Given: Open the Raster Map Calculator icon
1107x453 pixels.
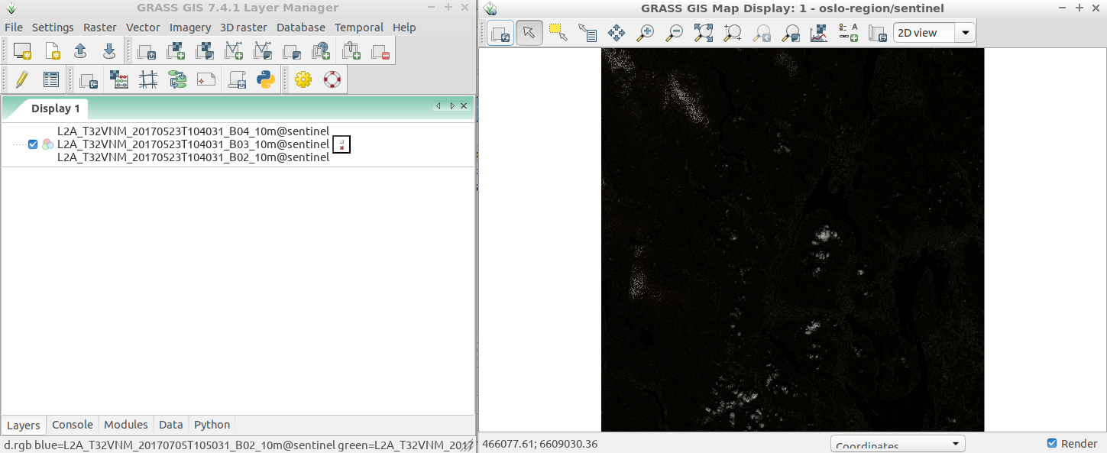Looking at the screenshot, I should click(119, 79).
